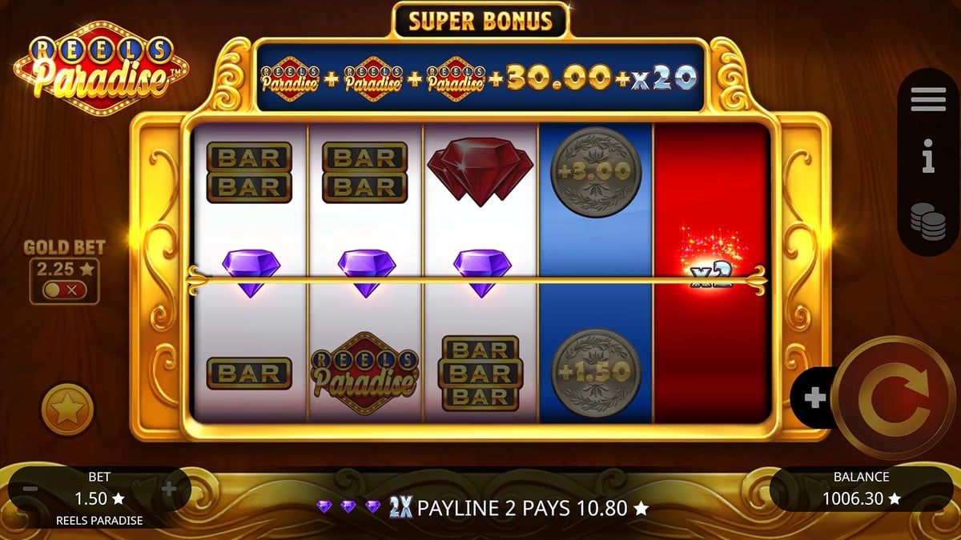Image resolution: width=961 pixels, height=540 pixels.
Task: Select the +3.00 silver coin symbol
Action: (x=597, y=171)
